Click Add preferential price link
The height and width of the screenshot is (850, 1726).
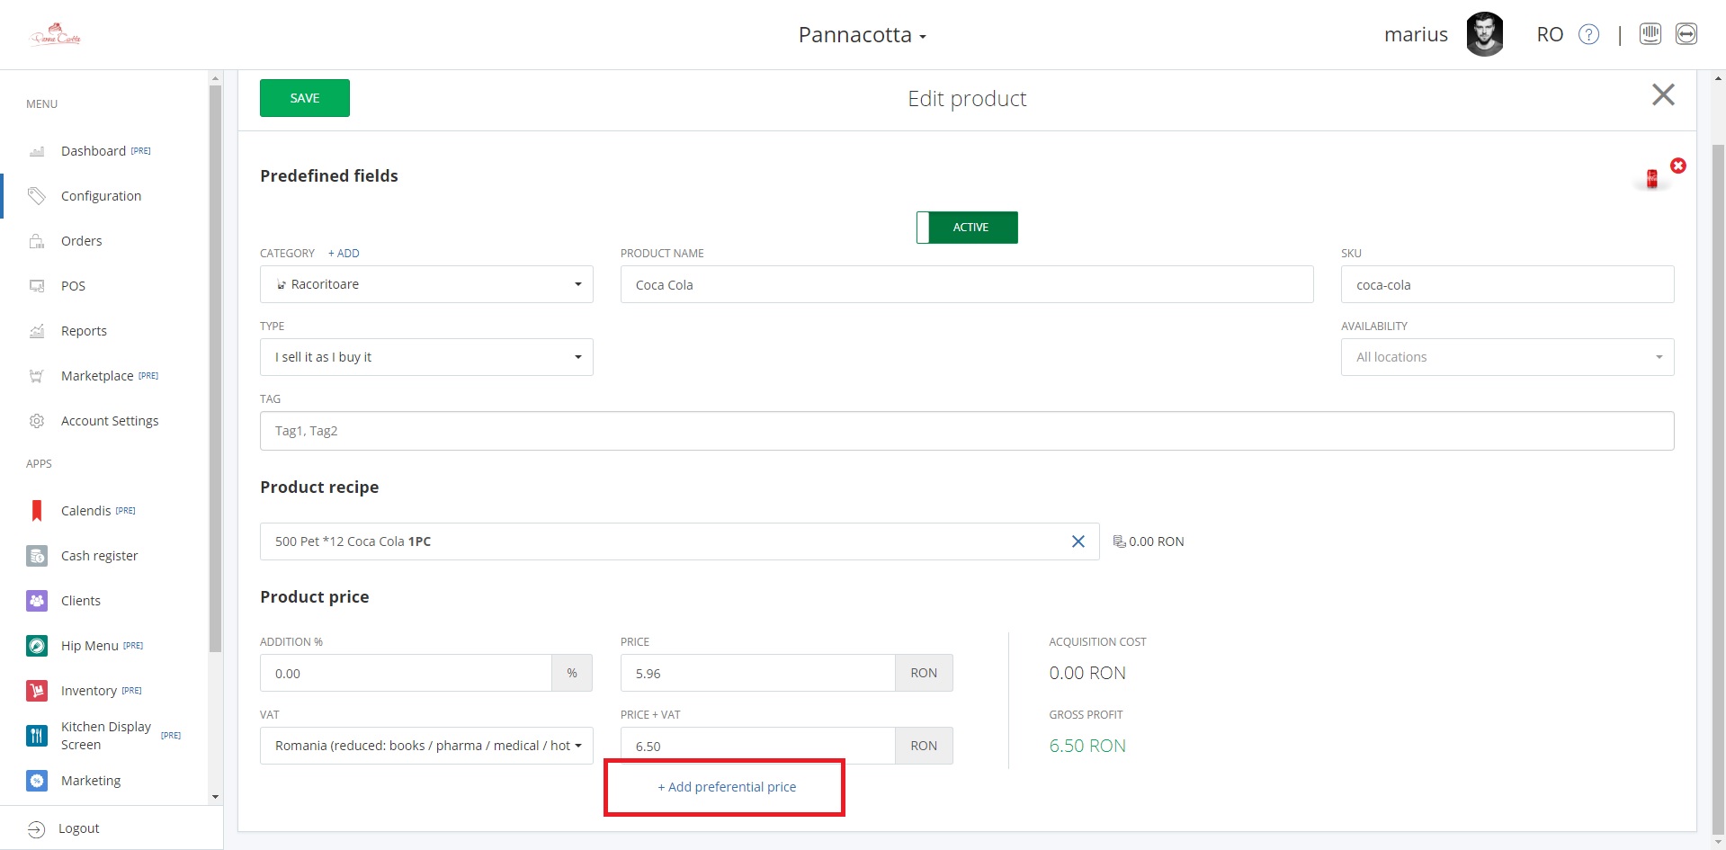point(727,787)
